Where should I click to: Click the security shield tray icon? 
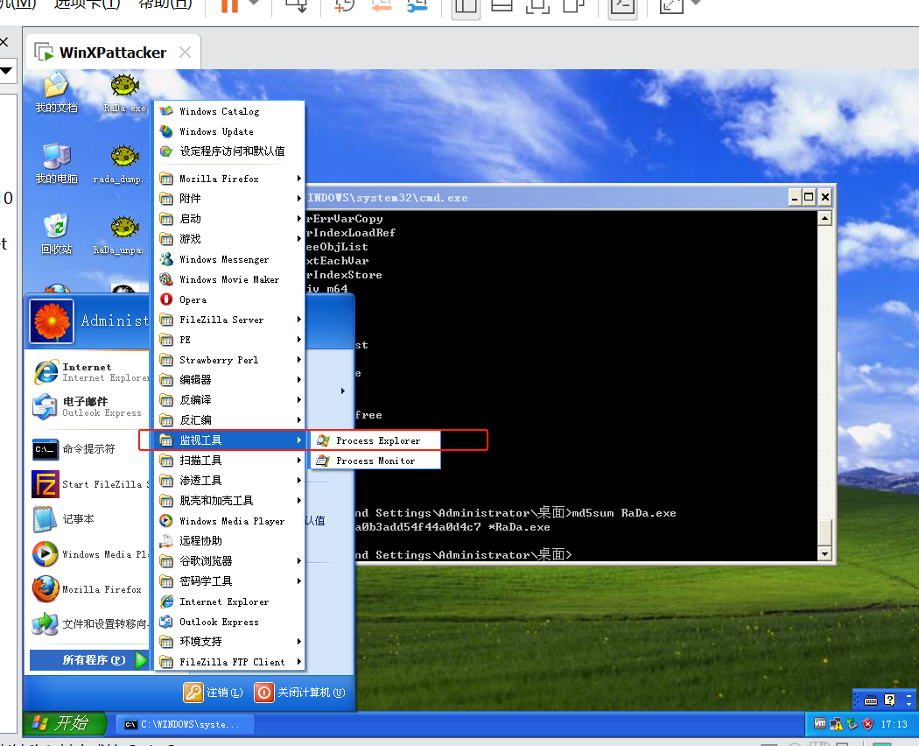click(x=868, y=724)
